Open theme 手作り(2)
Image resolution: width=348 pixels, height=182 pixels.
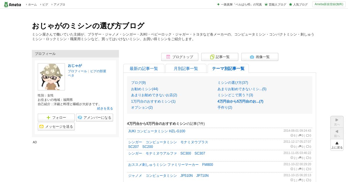click(x=225, y=107)
